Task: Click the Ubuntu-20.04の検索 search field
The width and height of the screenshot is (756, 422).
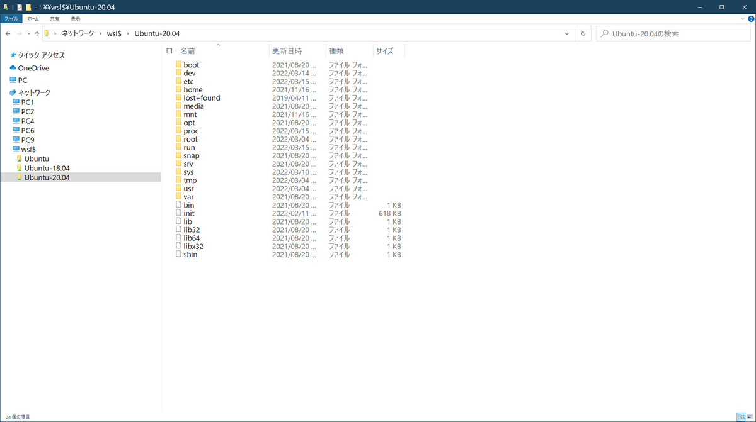Action: [673, 33]
